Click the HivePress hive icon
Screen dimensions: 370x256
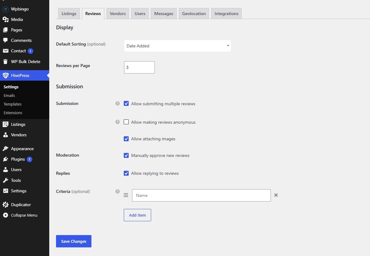(5, 75)
